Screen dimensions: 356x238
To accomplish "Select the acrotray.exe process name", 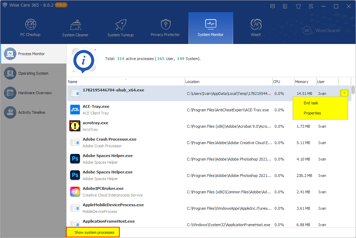I will pyautogui.click(x=95, y=123).
